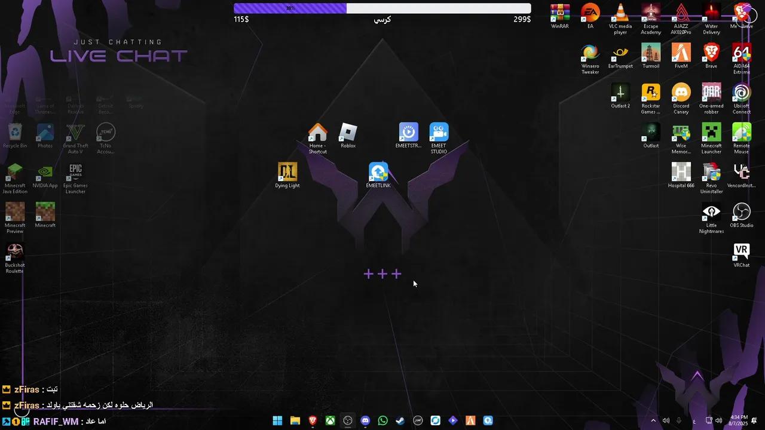Open the EA app desktop icon
The image size is (765, 430).
click(590, 16)
